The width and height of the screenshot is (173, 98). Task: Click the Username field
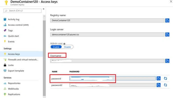pos(107,61)
